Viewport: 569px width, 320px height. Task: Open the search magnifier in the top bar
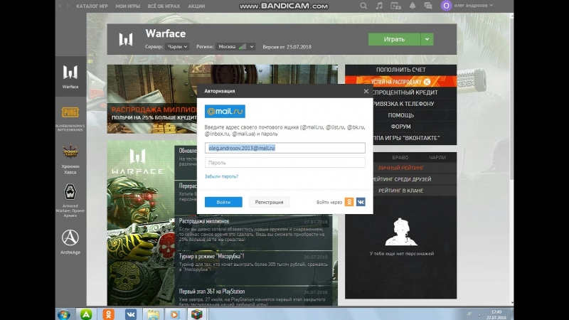click(363, 6)
